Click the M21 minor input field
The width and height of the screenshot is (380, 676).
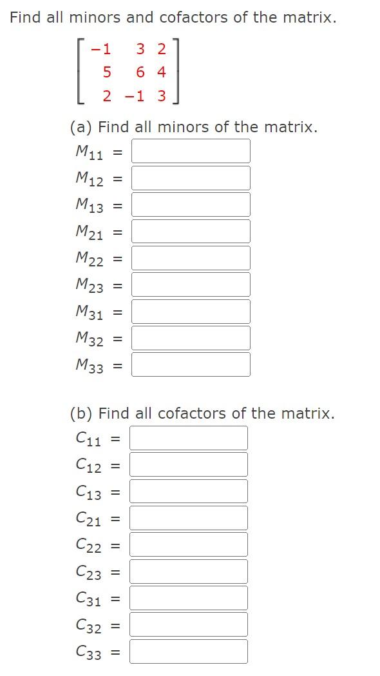[x=191, y=230]
